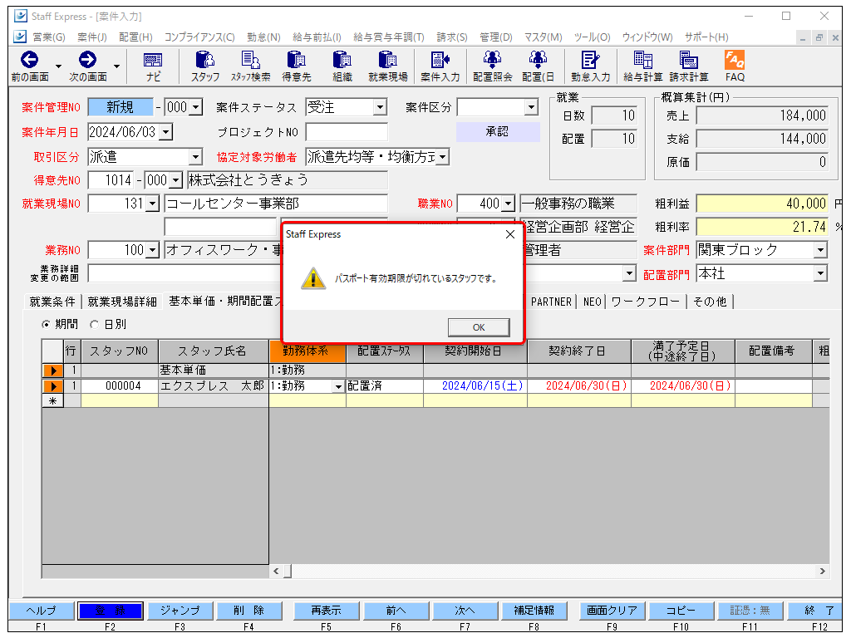Click the 削除 F4 button
851x638 pixels.
(x=249, y=611)
